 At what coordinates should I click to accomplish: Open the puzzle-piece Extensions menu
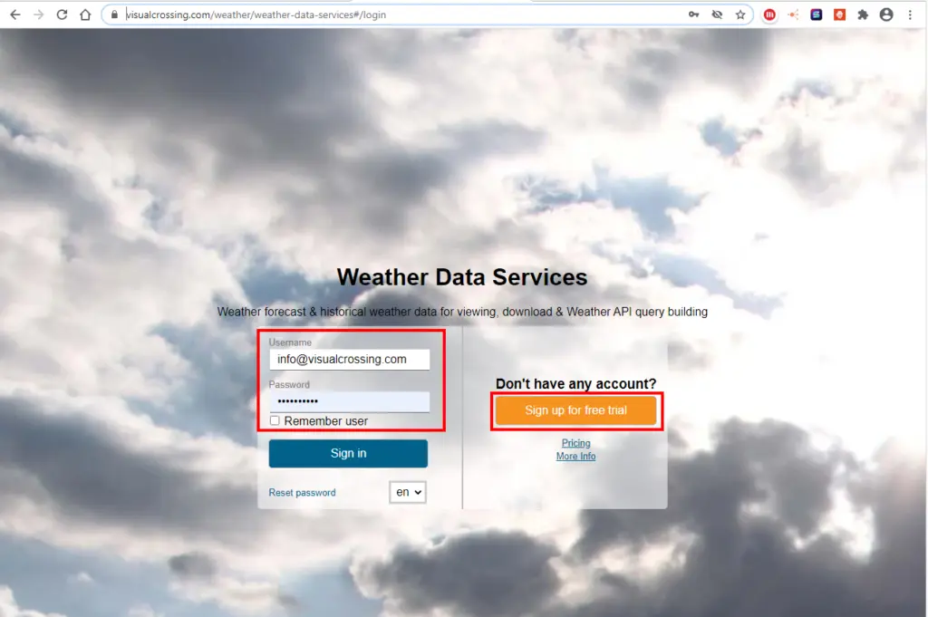(863, 14)
